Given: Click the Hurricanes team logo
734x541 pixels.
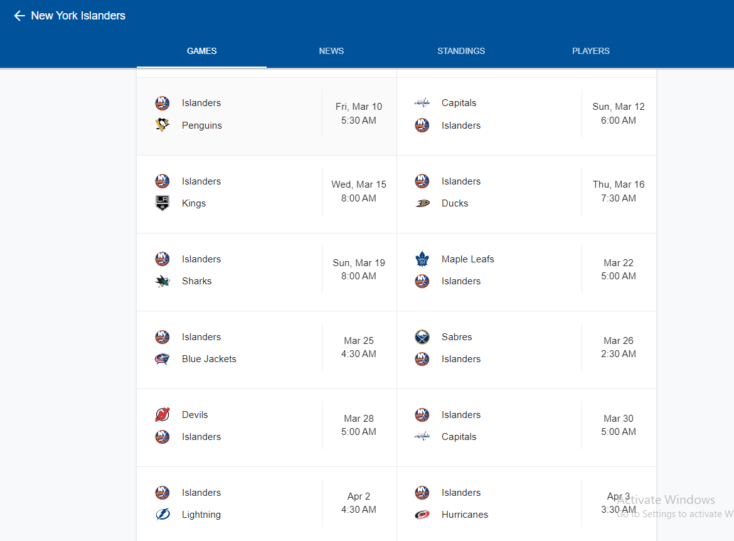Looking at the screenshot, I should coord(422,515).
